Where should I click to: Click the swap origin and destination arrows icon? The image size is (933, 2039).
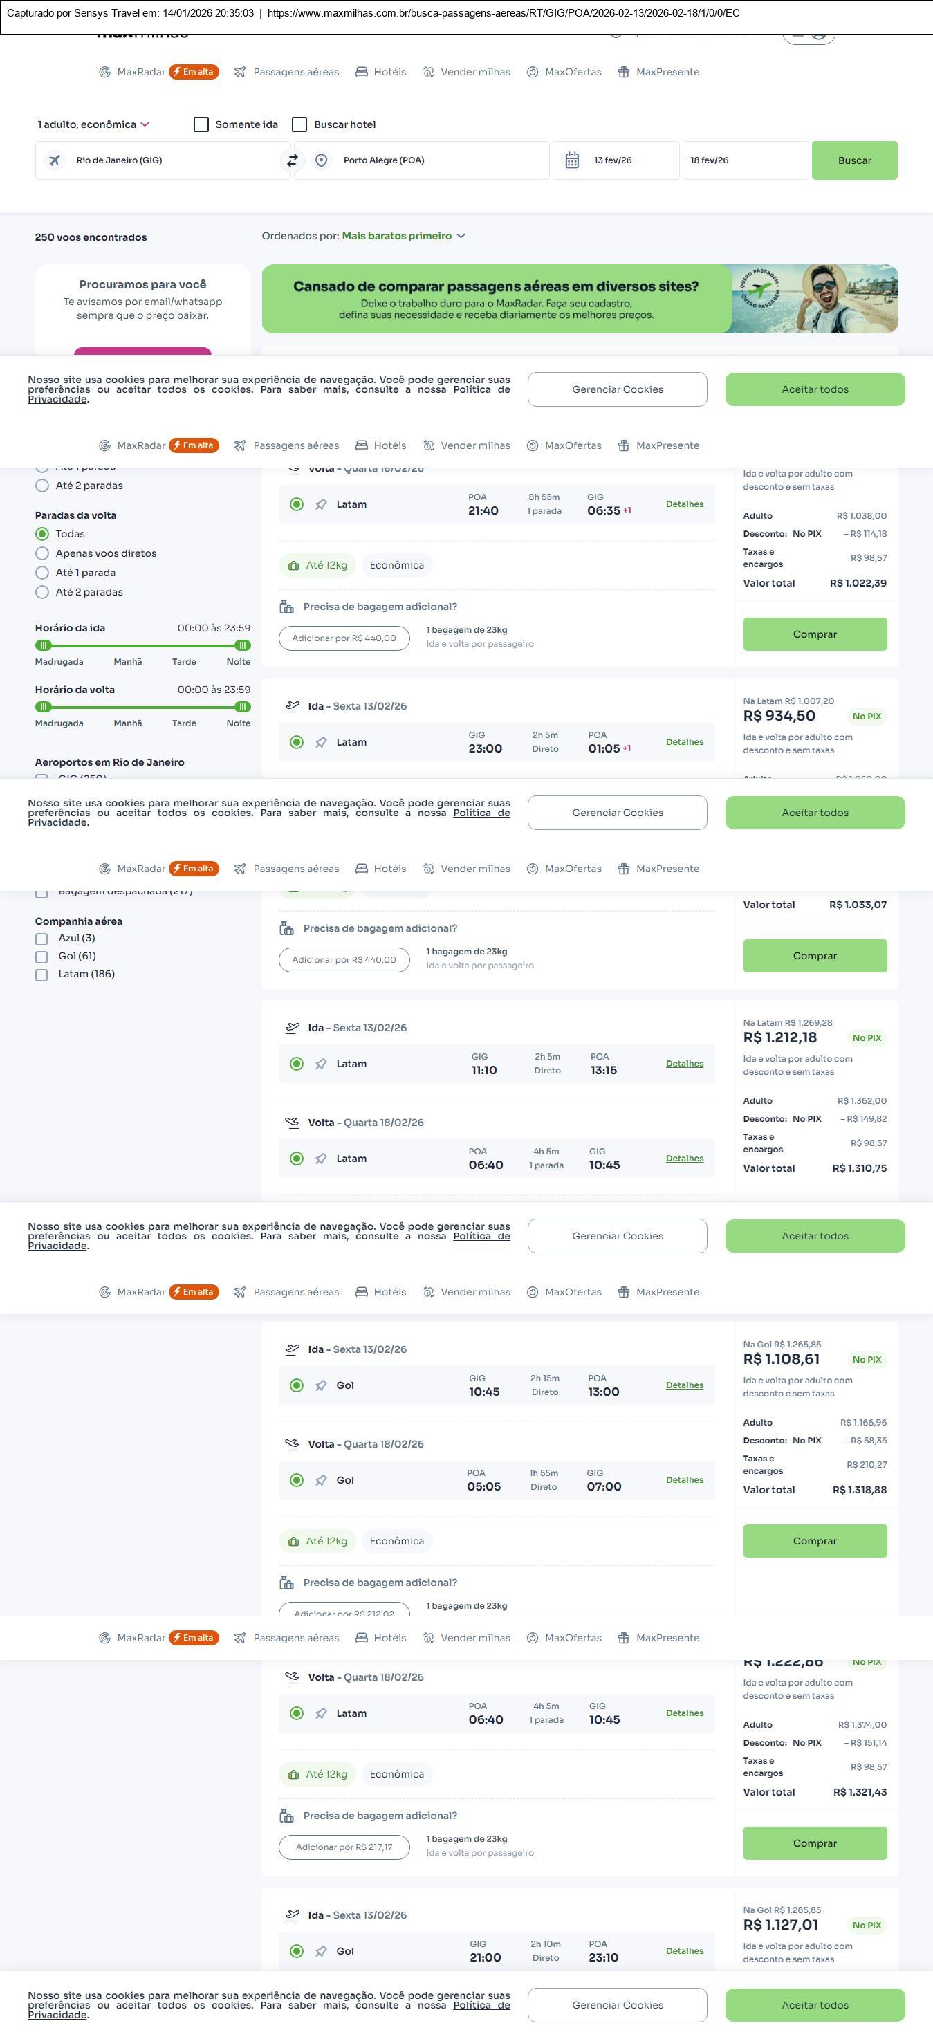point(292,160)
